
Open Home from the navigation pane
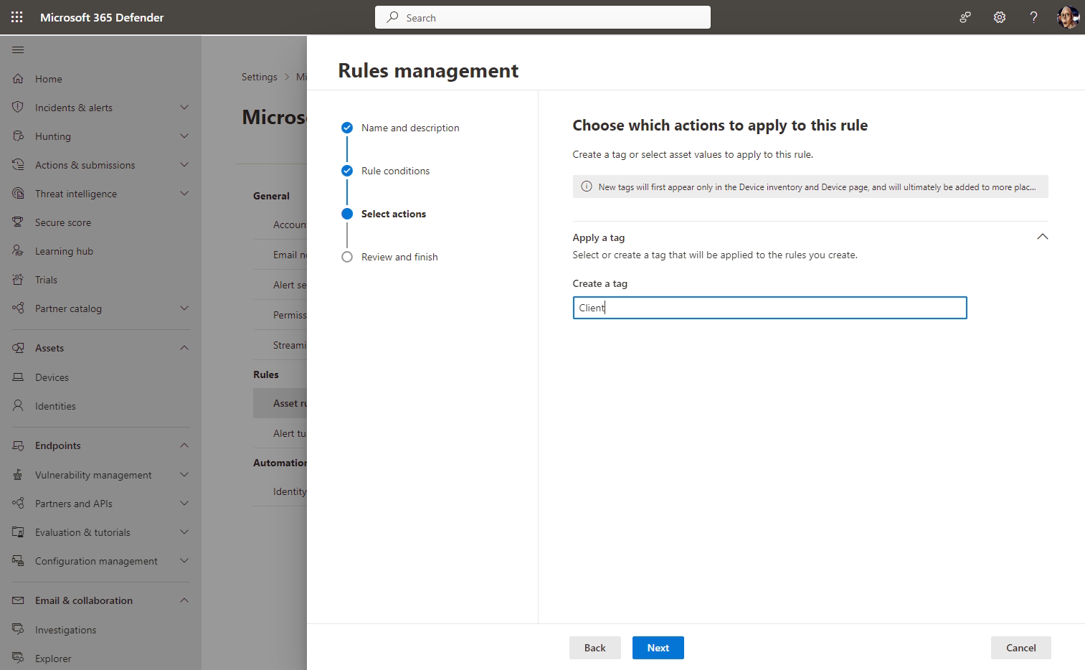pyautogui.click(x=48, y=78)
